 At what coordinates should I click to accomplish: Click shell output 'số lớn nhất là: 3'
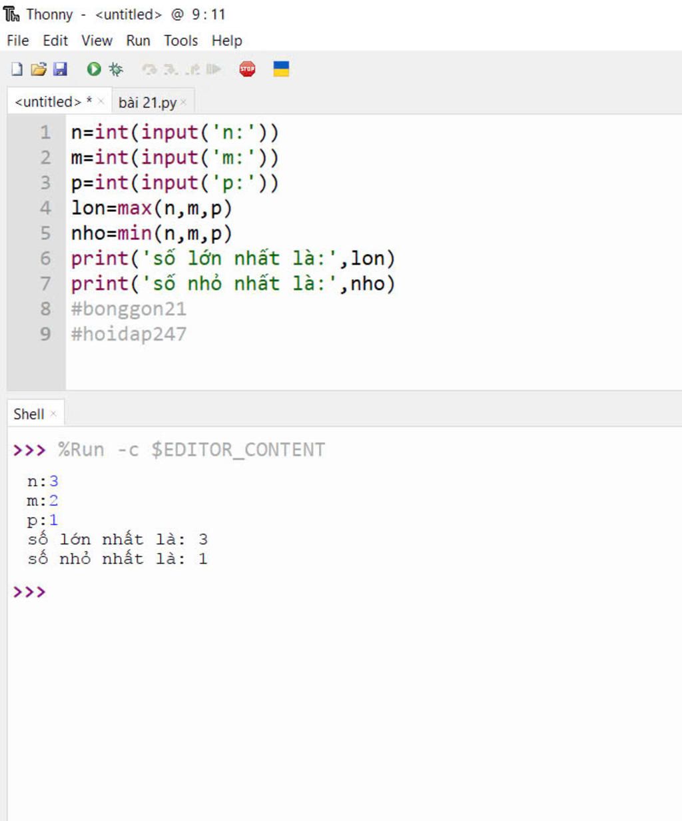pos(118,539)
